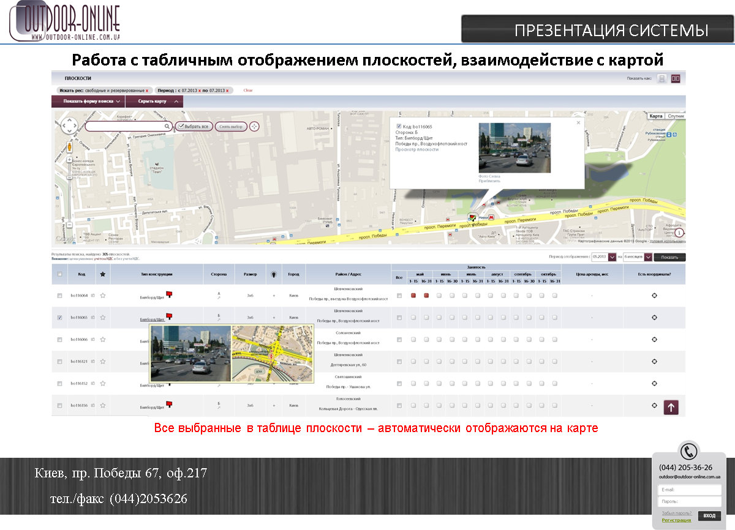Check the row checkbox for bo116064
The height and width of the screenshot is (530, 735).
(59, 296)
